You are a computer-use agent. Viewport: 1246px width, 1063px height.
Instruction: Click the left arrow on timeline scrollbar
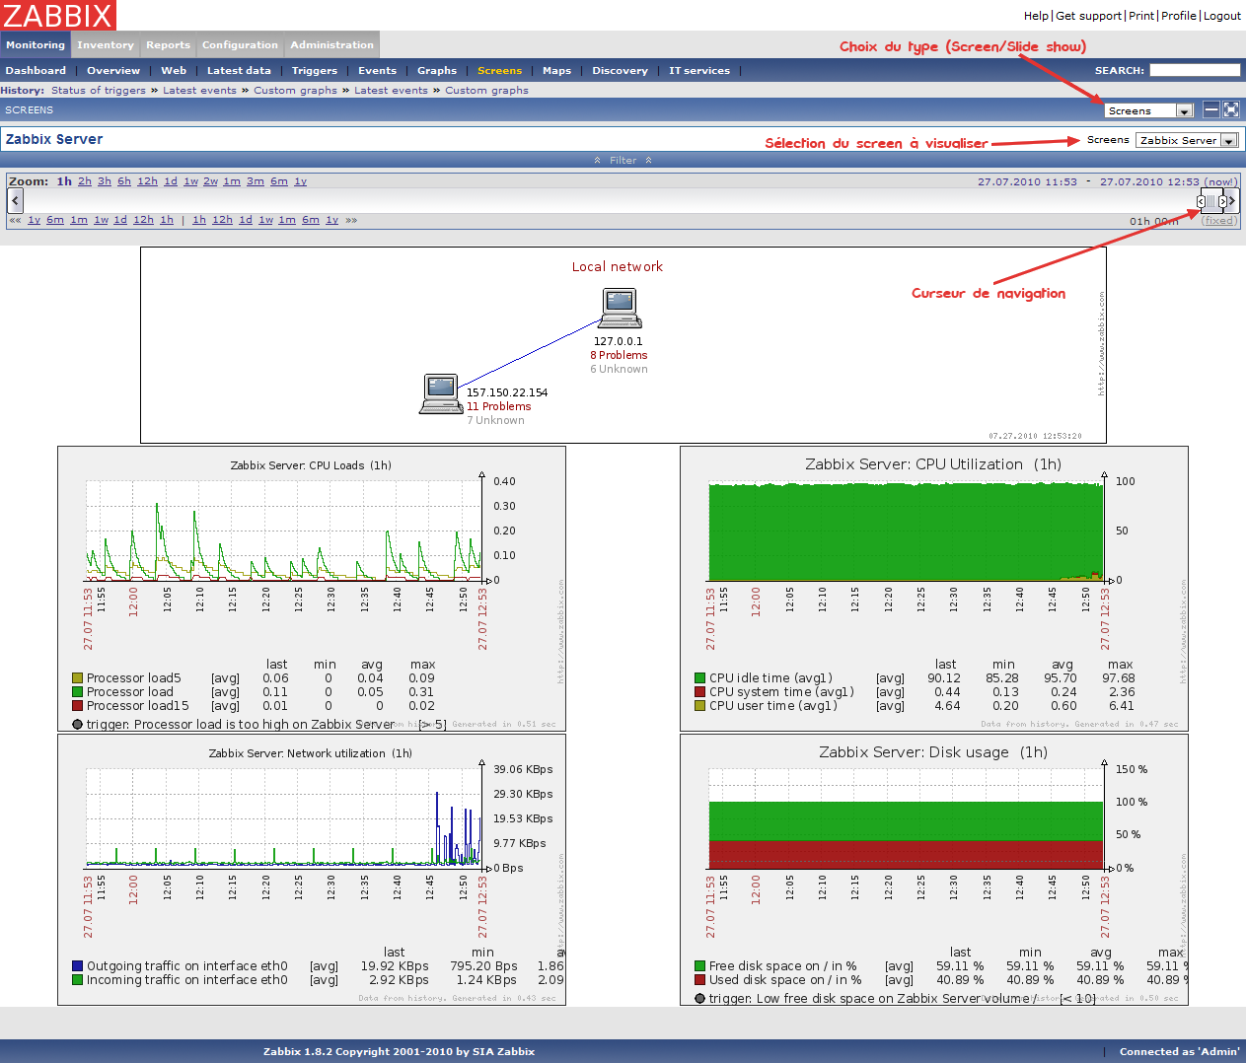pos(15,200)
